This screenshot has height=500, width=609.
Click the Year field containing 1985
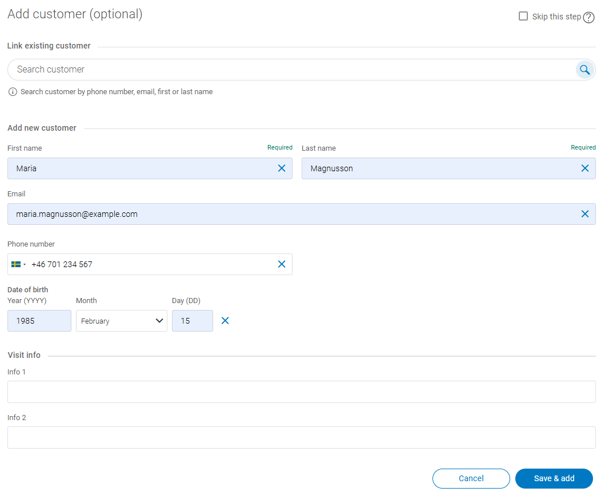(39, 321)
